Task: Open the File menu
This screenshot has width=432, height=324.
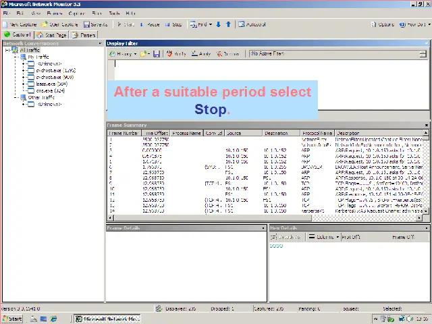Action: [x=7, y=13]
